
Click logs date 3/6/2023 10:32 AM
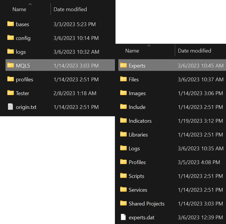pos(76,52)
